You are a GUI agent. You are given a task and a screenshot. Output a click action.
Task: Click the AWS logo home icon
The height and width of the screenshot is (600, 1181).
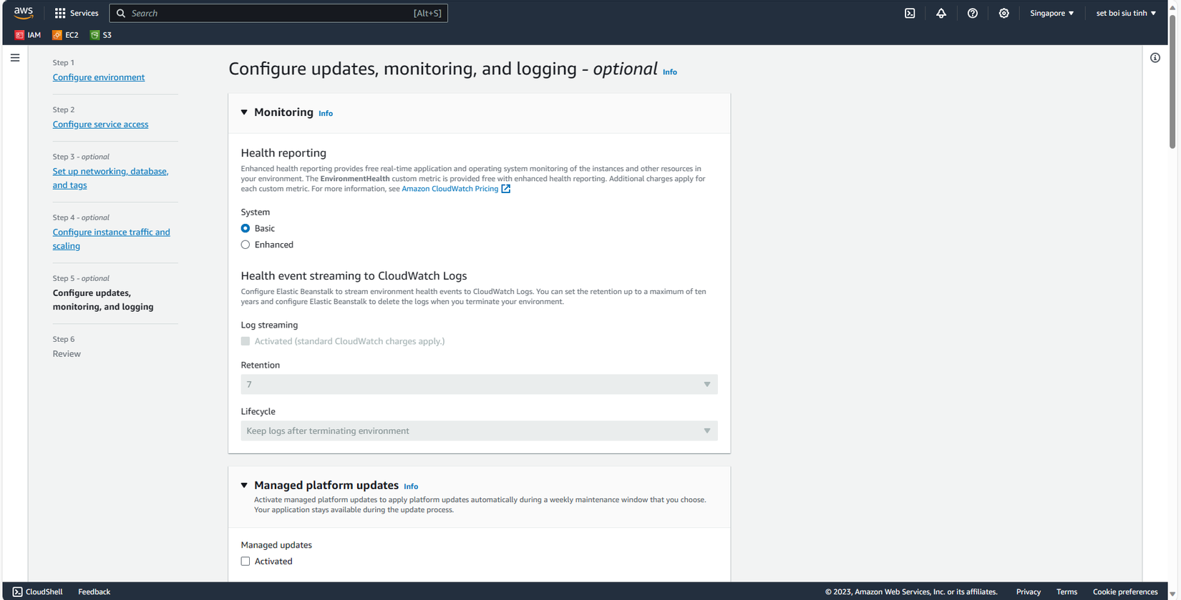click(24, 12)
